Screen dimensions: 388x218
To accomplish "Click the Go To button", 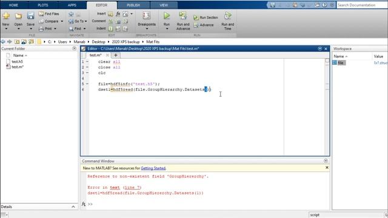I will [x=76, y=21].
